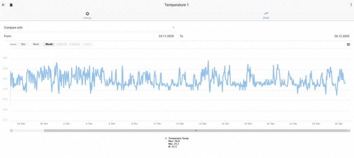354x158 pixels.
Task: Toggle Temperatur Sump legend series
Action: click(x=178, y=138)
